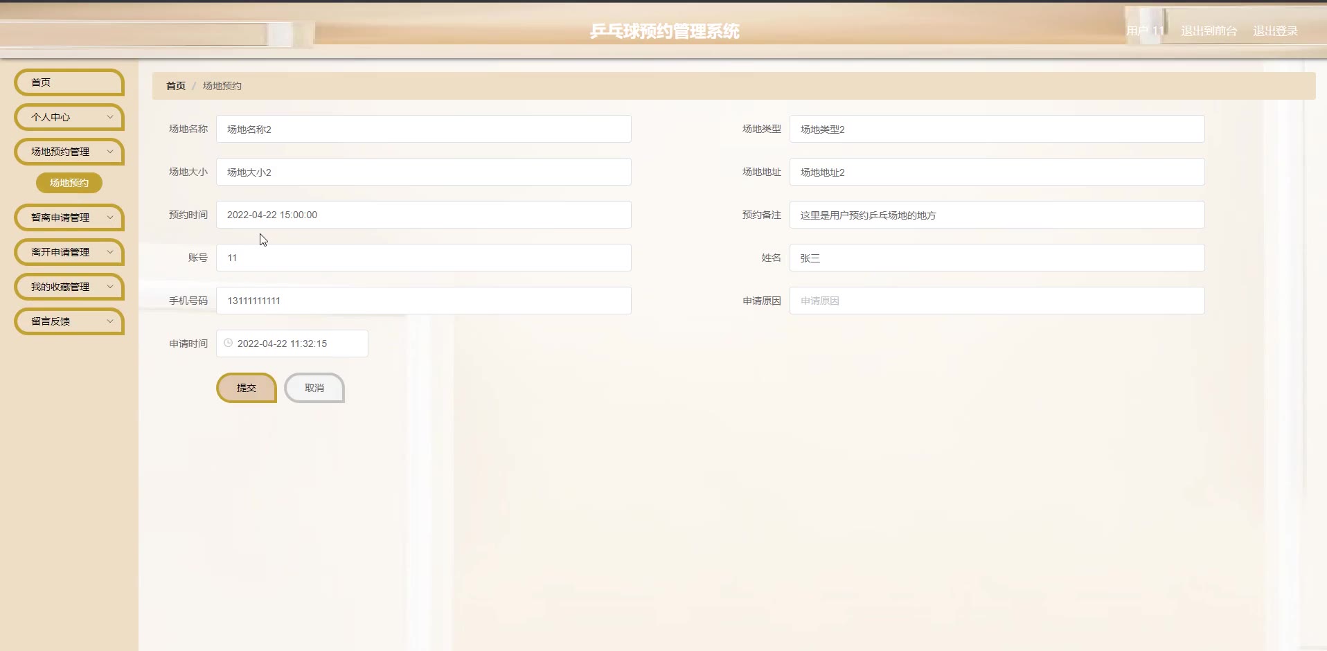1327x651 pixels.
Task: Focus the 场地地址 input field
Action: tap(997, 172)
